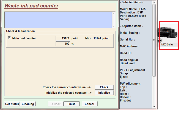Click the status badge beside the printer icon
184x113 pixels.
point(160,40)
